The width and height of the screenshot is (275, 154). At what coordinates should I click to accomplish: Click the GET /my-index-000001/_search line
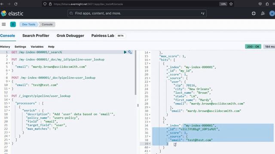pyautogui.click(x=37, y=52)
